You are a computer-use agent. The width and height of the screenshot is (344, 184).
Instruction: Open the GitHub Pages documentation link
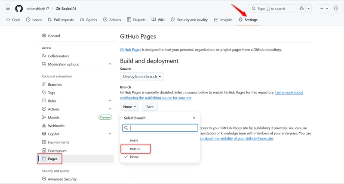tap(131, 50)
